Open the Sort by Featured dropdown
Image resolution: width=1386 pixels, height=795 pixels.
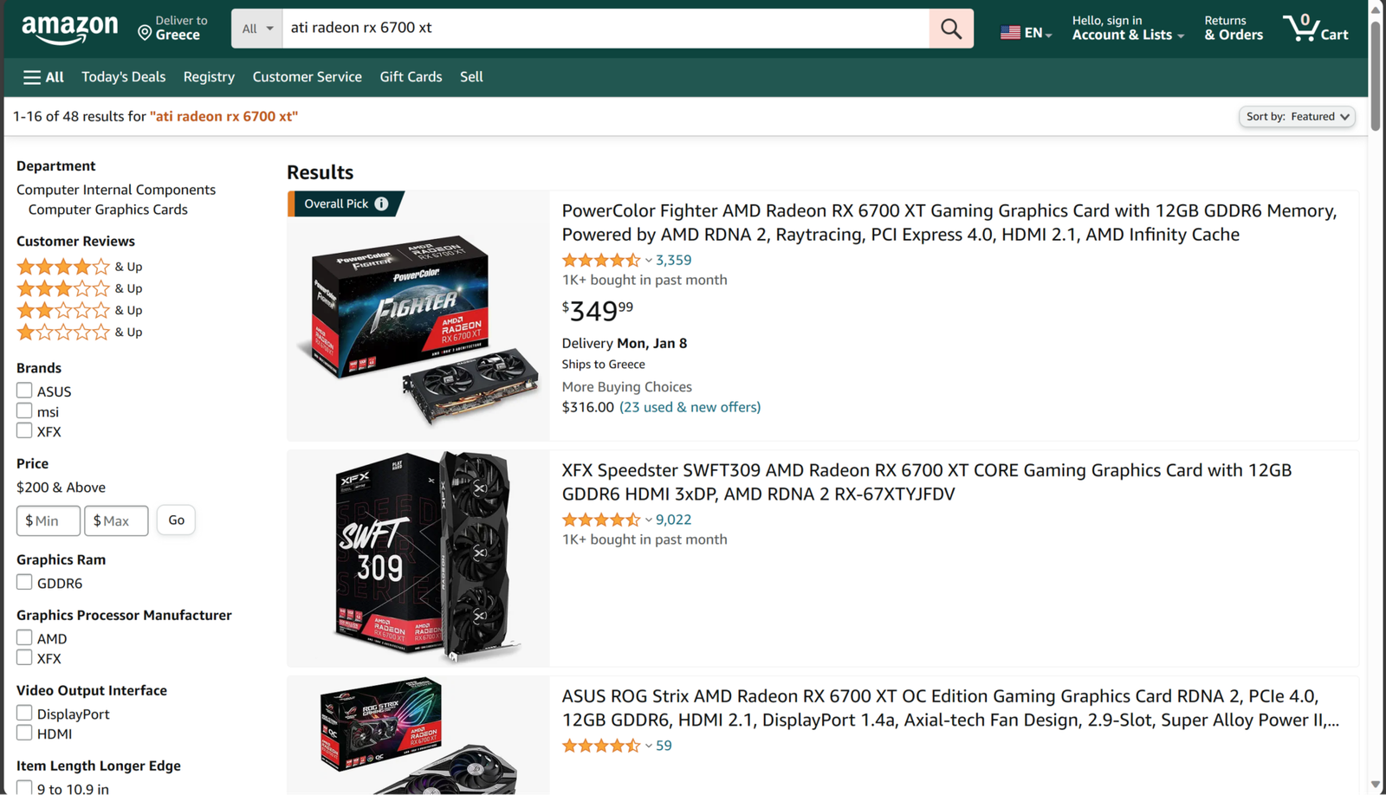click(x=1297, y=116)
